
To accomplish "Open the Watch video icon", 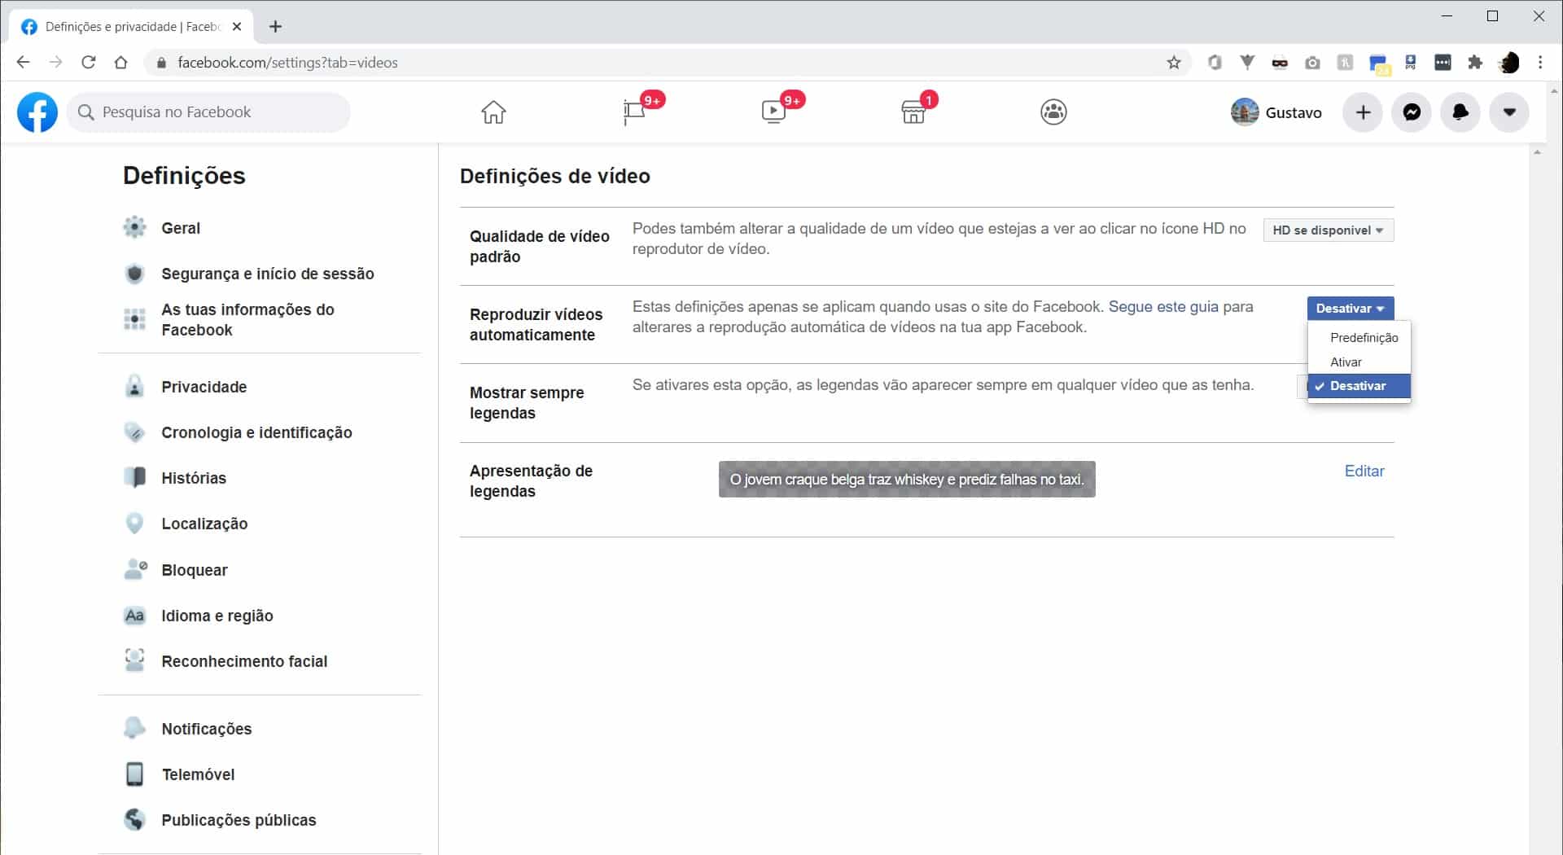I will 773,112.
